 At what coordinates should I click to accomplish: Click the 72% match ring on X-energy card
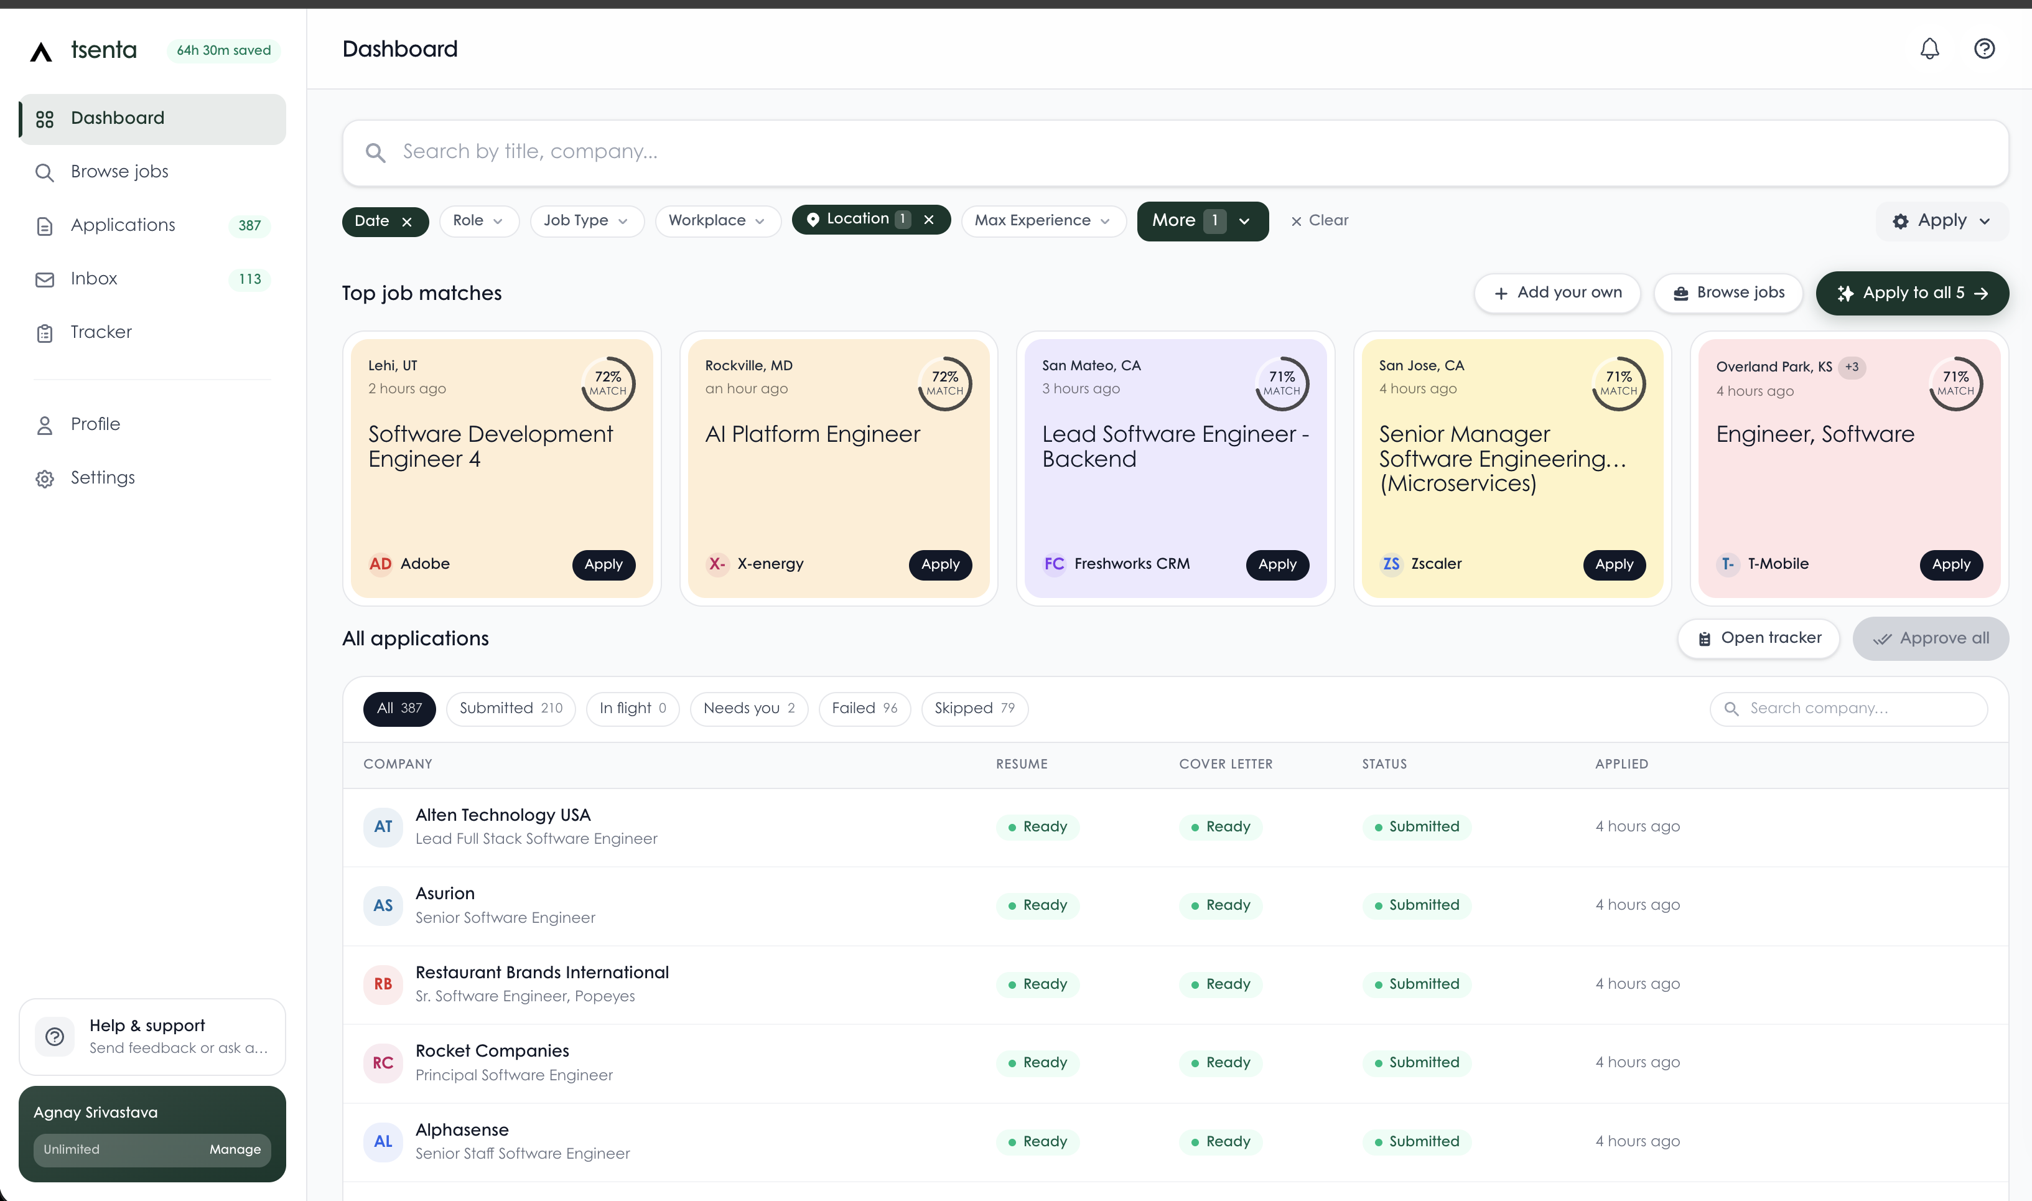(945, 383)
